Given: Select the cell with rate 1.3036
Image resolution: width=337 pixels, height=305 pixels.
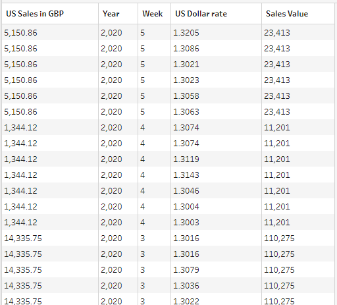Looking at the screenshot, I should point(216,285).
